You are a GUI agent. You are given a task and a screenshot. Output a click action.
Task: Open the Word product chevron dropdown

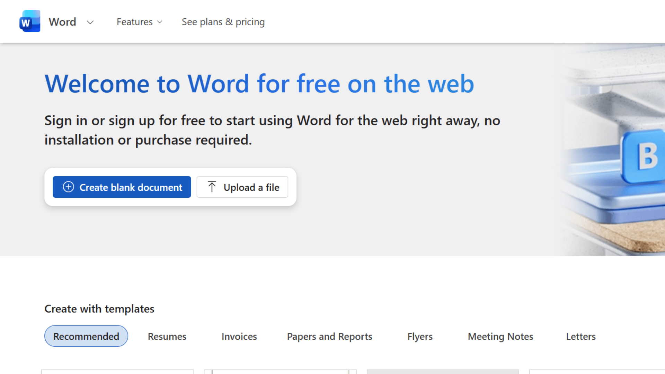(x=90, y=23)
